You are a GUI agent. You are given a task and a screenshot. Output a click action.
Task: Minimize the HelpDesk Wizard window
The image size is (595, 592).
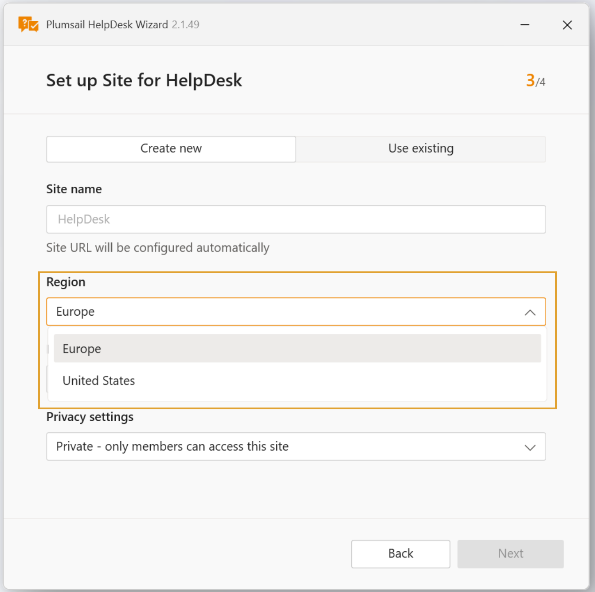[525, 25]
